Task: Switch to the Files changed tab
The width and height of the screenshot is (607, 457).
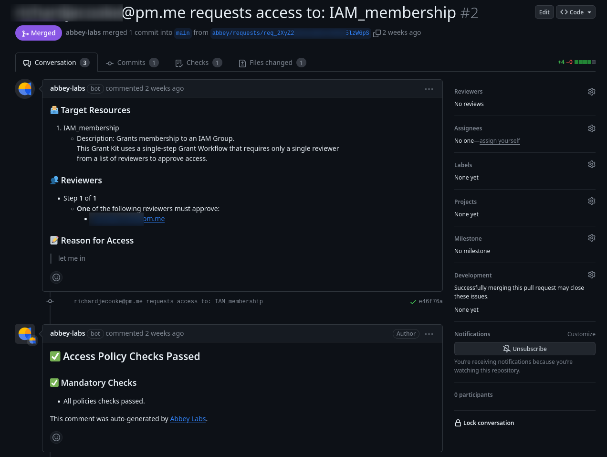Action: point(272,63)
